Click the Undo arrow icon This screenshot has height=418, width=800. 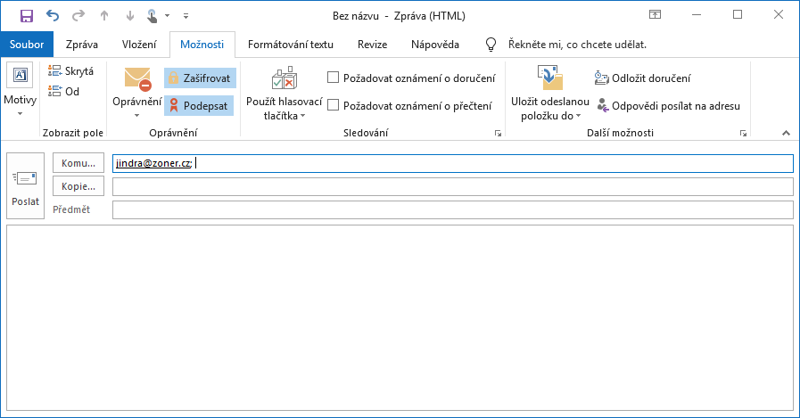coord(52,15)
